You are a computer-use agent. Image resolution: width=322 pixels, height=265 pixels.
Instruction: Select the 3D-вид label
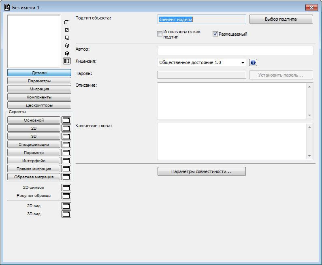tap(34, 214)
